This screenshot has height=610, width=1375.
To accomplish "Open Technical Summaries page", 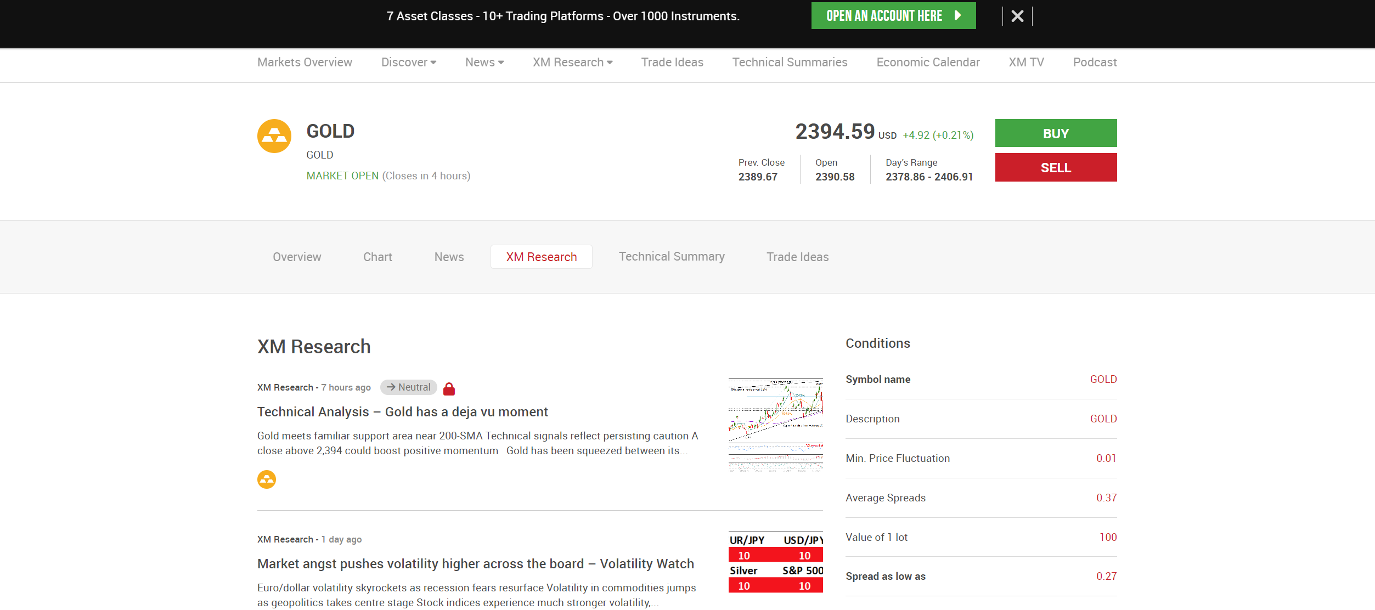I will pyautogui.click(x=790, y=63).
